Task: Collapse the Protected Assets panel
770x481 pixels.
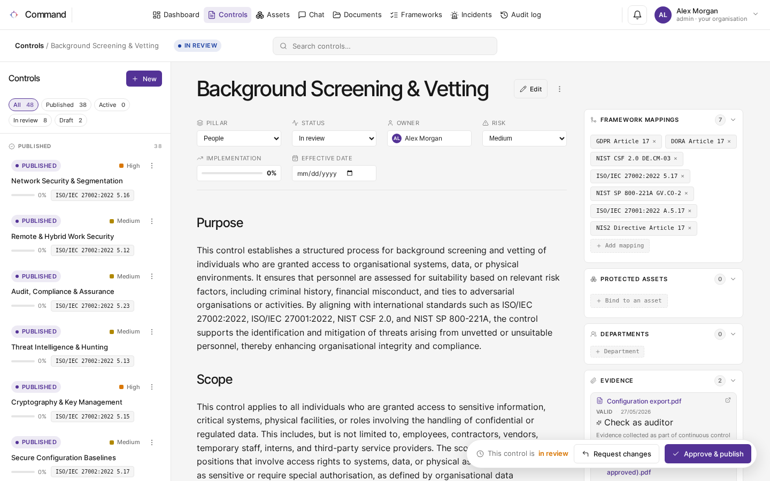Action: (x=733, y=279)
